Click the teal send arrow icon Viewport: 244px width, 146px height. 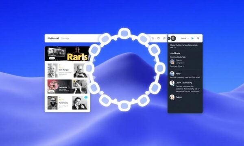coord(192,38)
